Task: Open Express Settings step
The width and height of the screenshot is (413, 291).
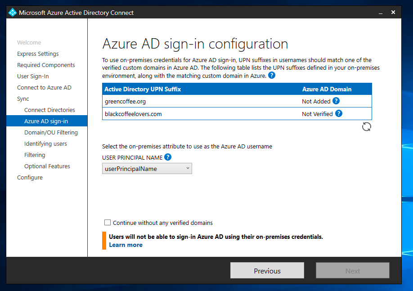Action: click(38, 54)
